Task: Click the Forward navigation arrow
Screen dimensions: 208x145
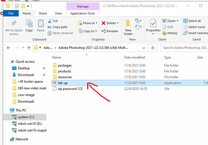Action: (x=17, y=48)
